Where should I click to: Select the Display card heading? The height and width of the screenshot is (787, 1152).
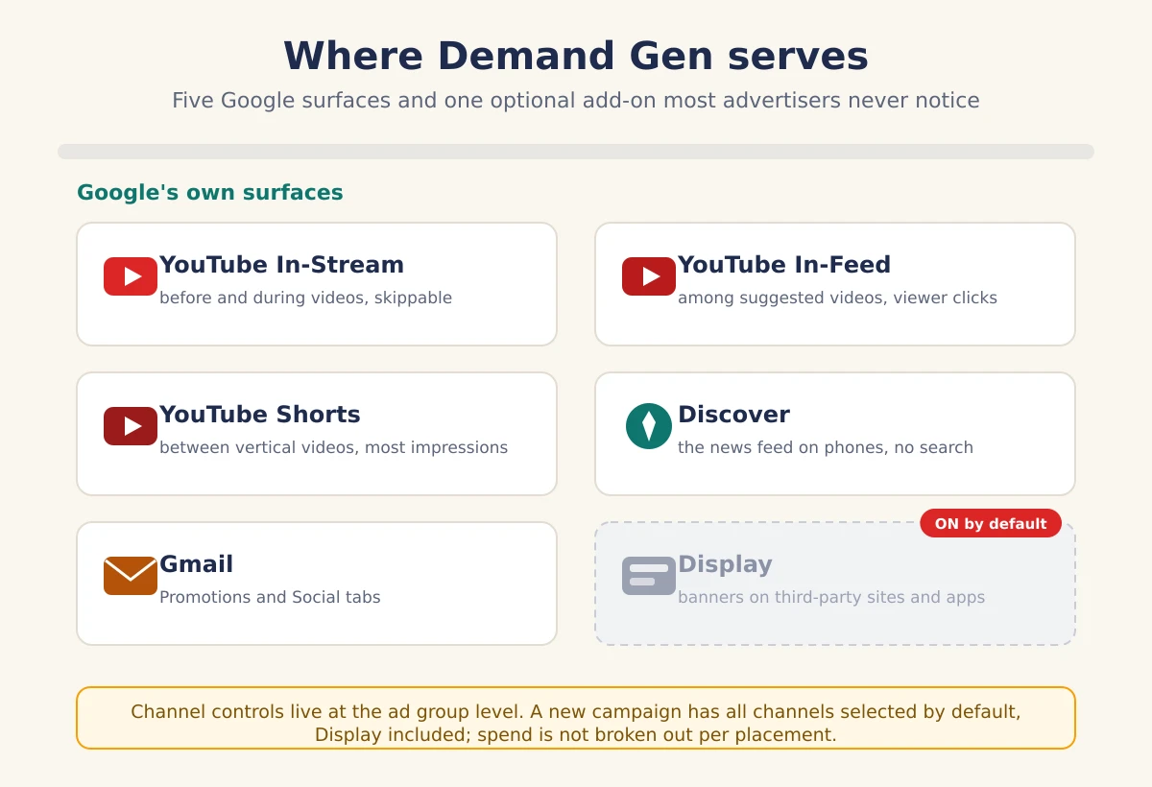click(x=725, y=564)
